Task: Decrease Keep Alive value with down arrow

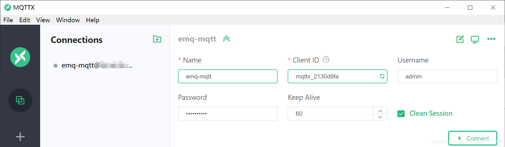Action: tap(380, 117)
